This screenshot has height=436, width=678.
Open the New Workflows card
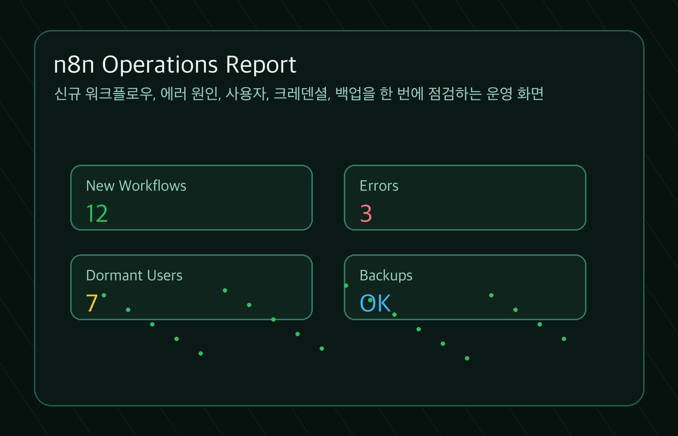pyautogui.click(x=191, y=198)
